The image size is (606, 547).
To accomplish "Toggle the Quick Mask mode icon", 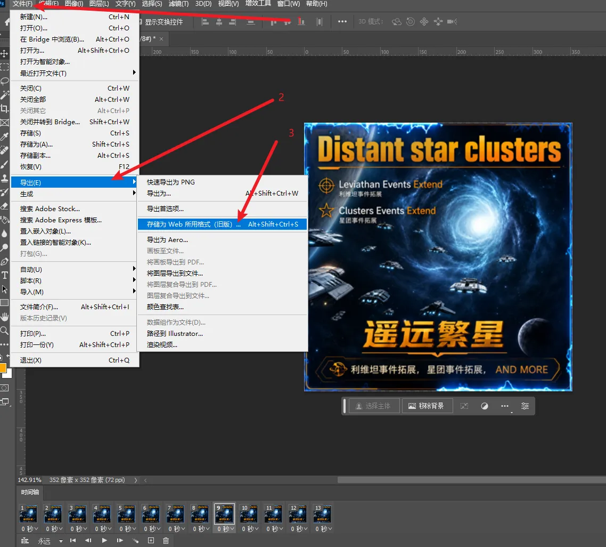I will point(5,388).
